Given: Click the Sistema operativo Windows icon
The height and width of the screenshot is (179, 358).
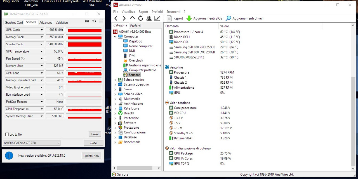Looking at the screenshot, I should [120, 84].
